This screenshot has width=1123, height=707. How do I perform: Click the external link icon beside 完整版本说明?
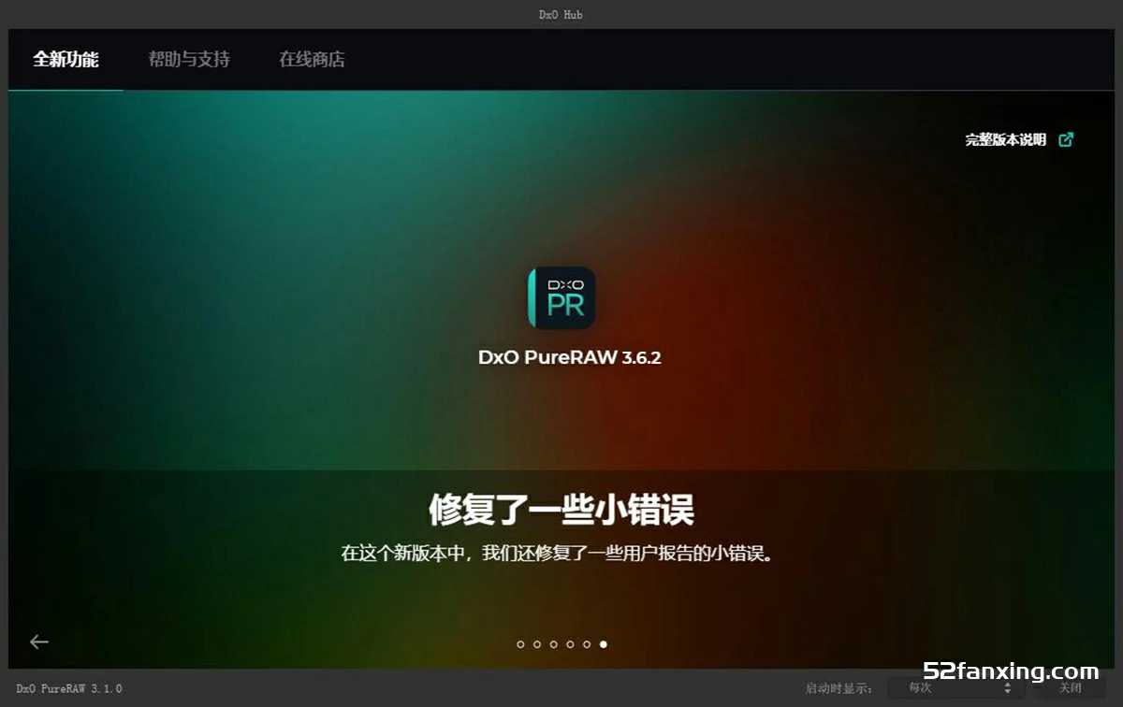click(x=1066, y=140)
